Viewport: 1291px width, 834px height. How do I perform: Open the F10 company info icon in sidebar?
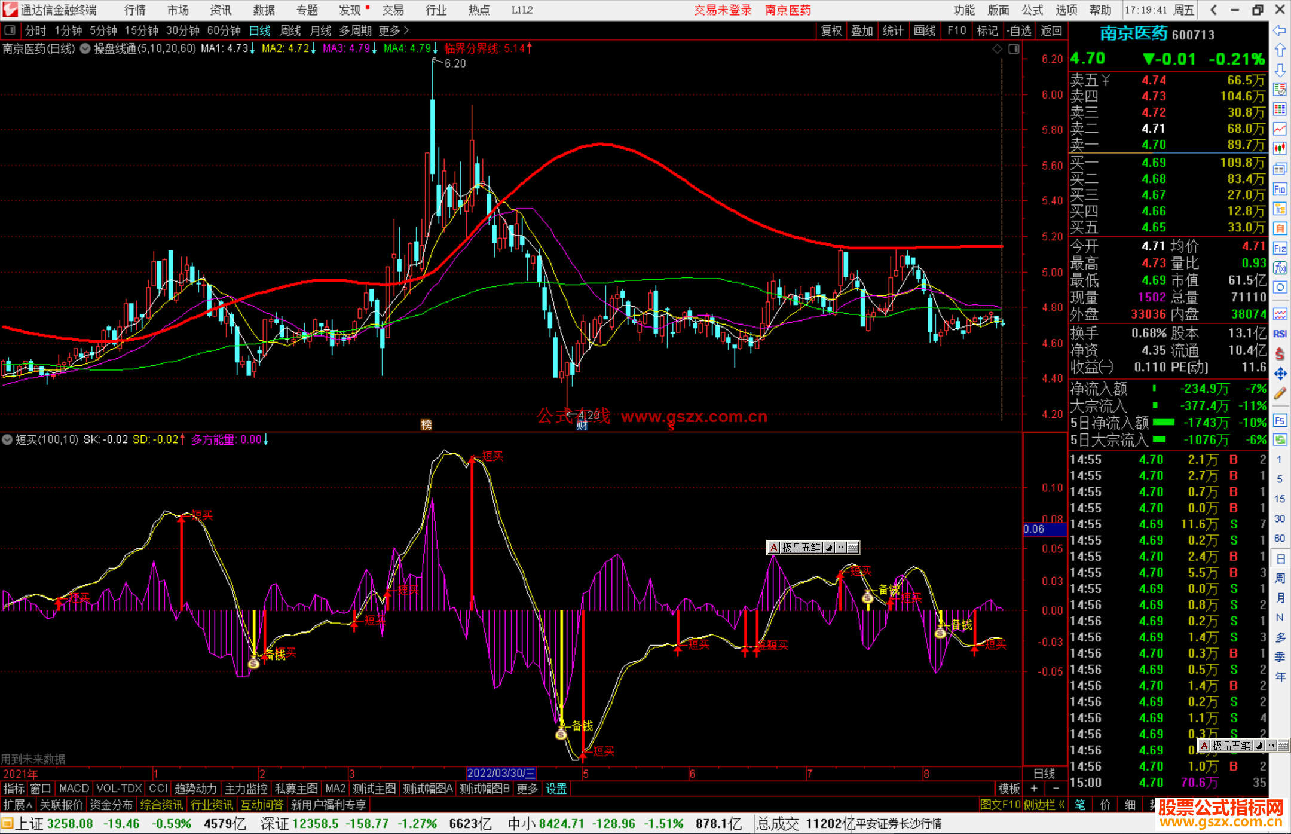point(1280,189)
